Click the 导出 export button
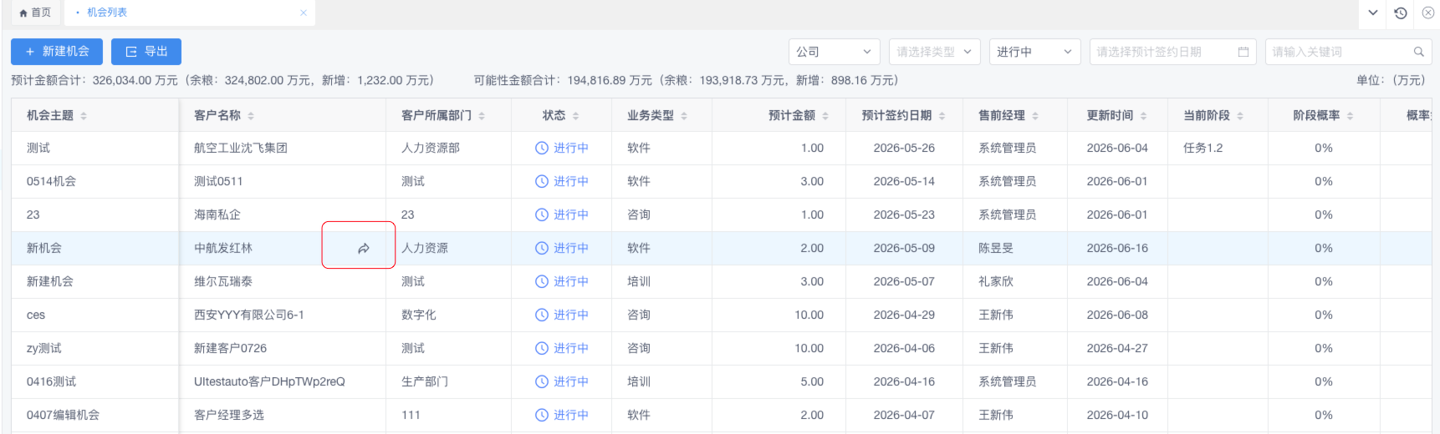Image resolution: width=1440 pixels, height=434 pixels. [x=146, y=52]
